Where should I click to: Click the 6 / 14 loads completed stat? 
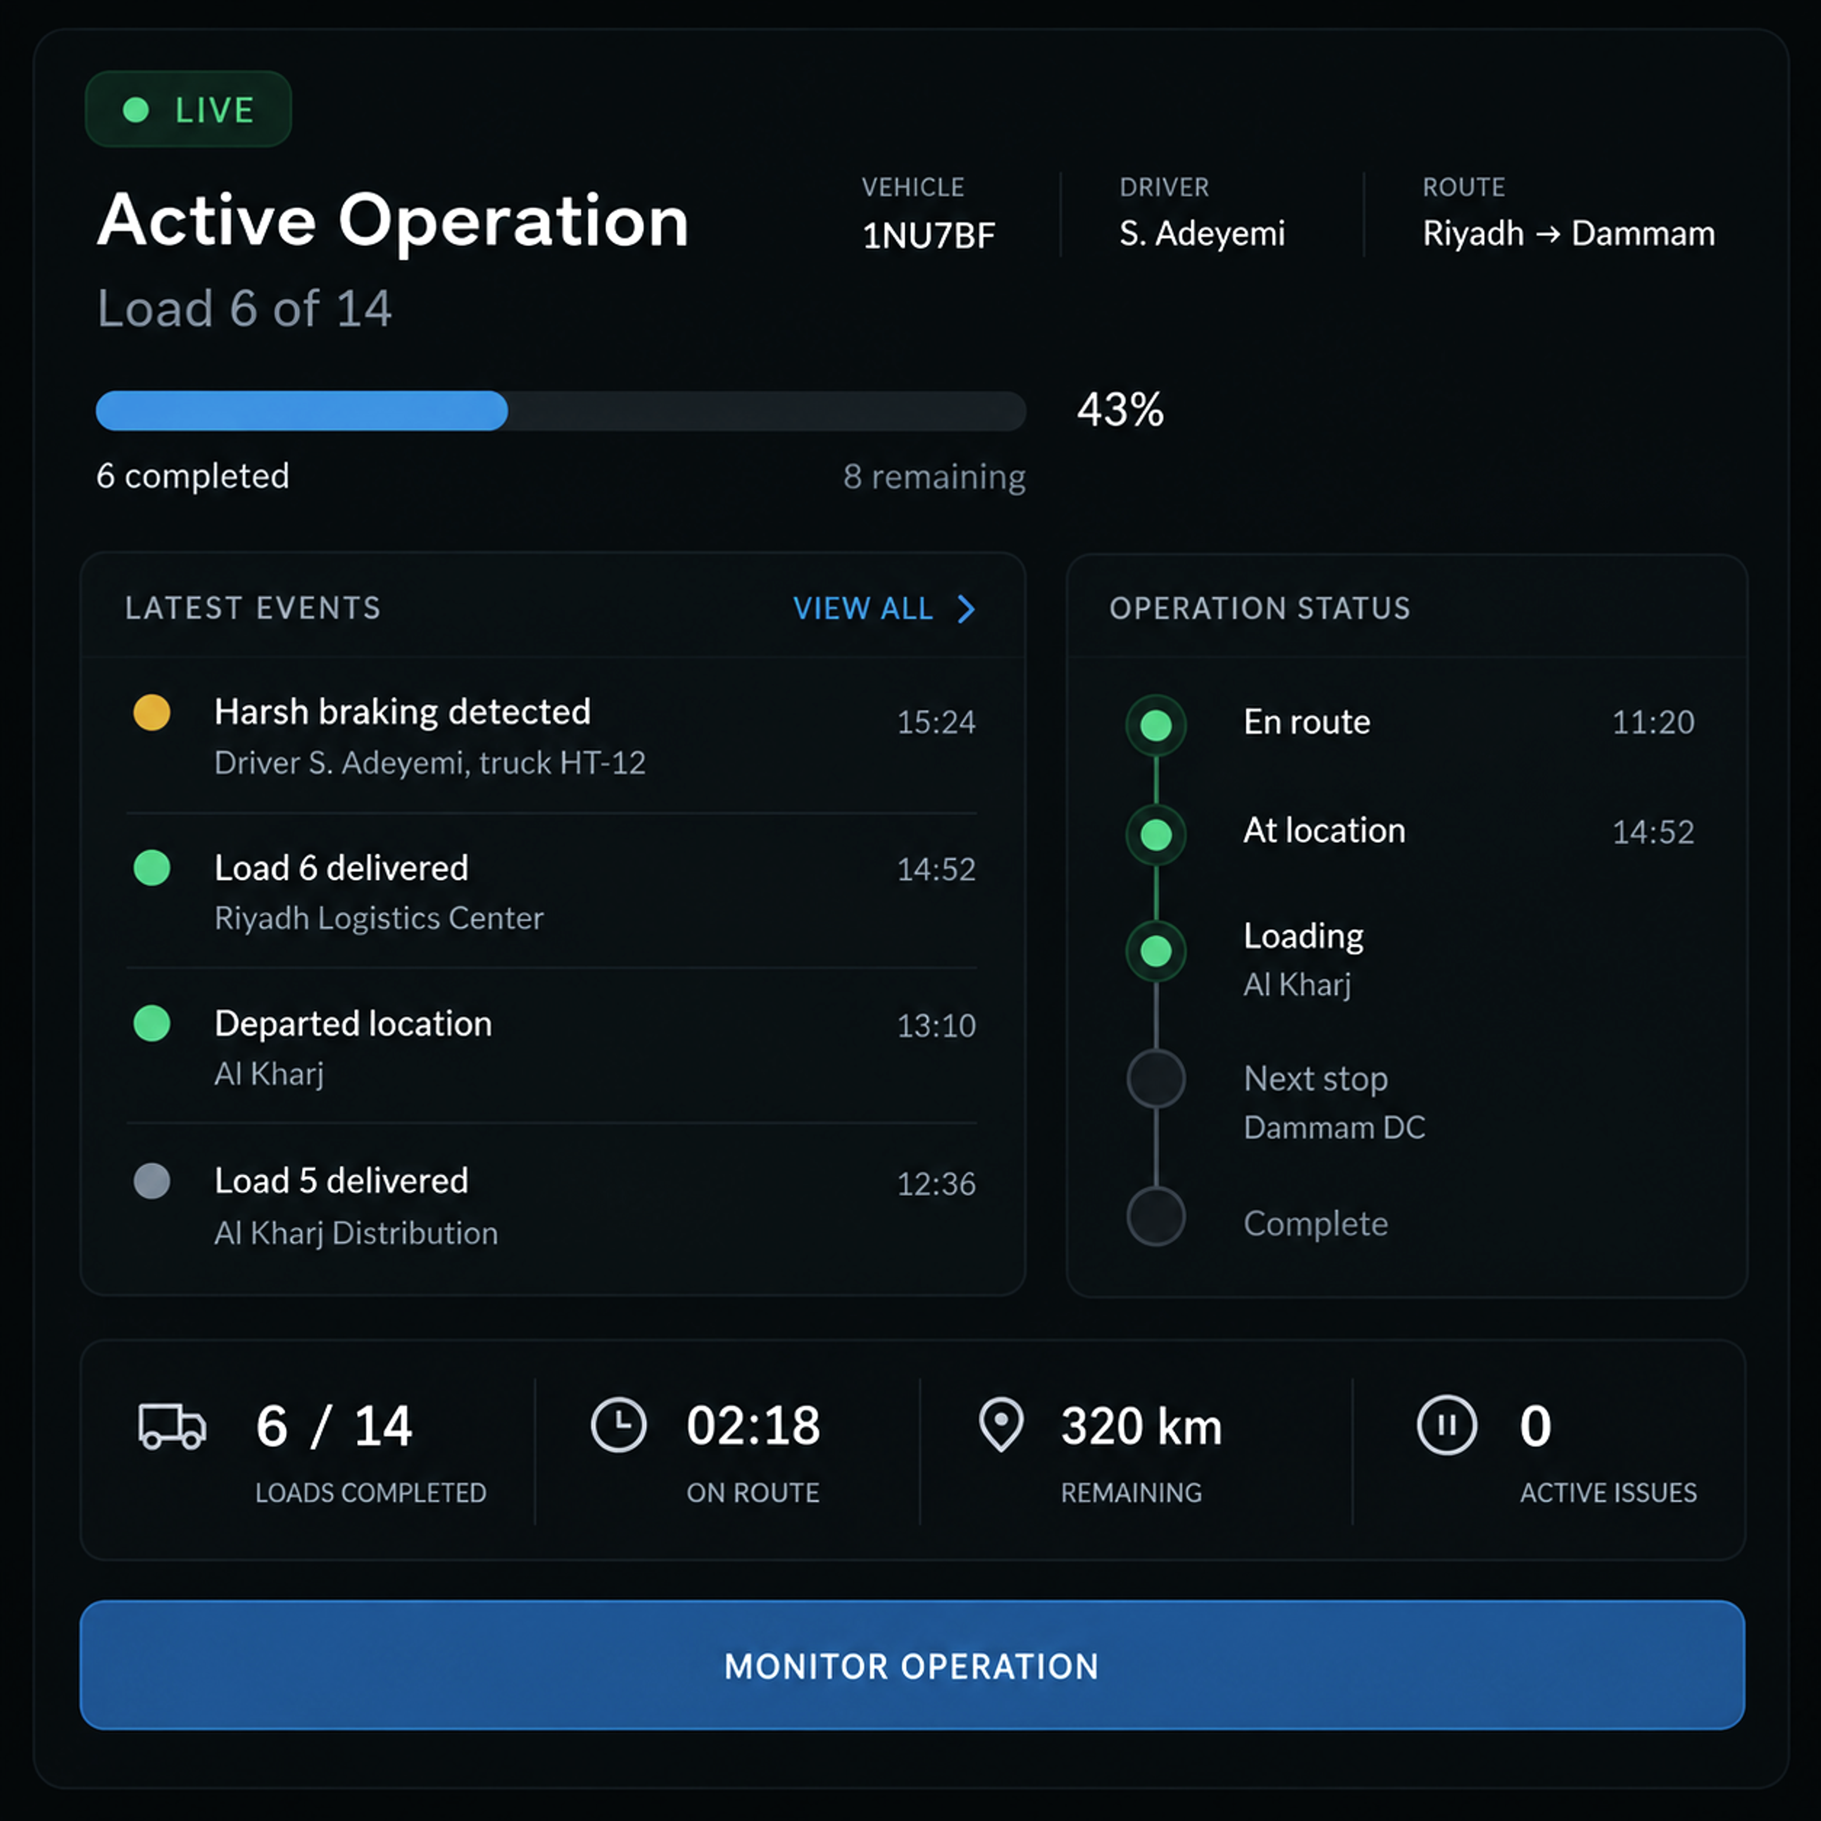coord(334,1426)
